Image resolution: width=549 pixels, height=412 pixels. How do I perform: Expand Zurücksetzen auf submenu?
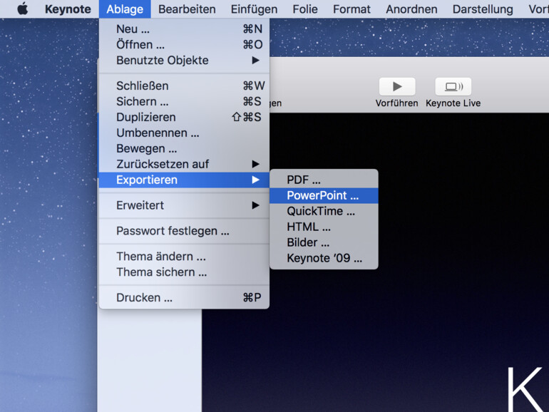(x=184, y=164)
